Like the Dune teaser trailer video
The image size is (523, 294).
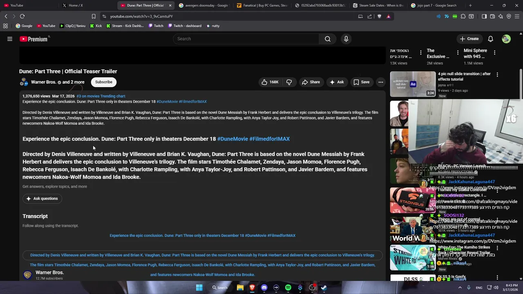tap(270, 82)
